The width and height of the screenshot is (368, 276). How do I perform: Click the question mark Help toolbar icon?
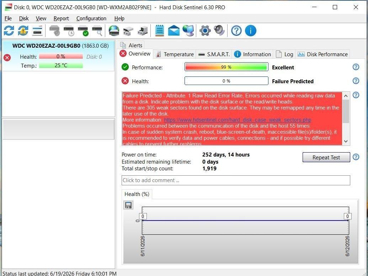point(236,31)
